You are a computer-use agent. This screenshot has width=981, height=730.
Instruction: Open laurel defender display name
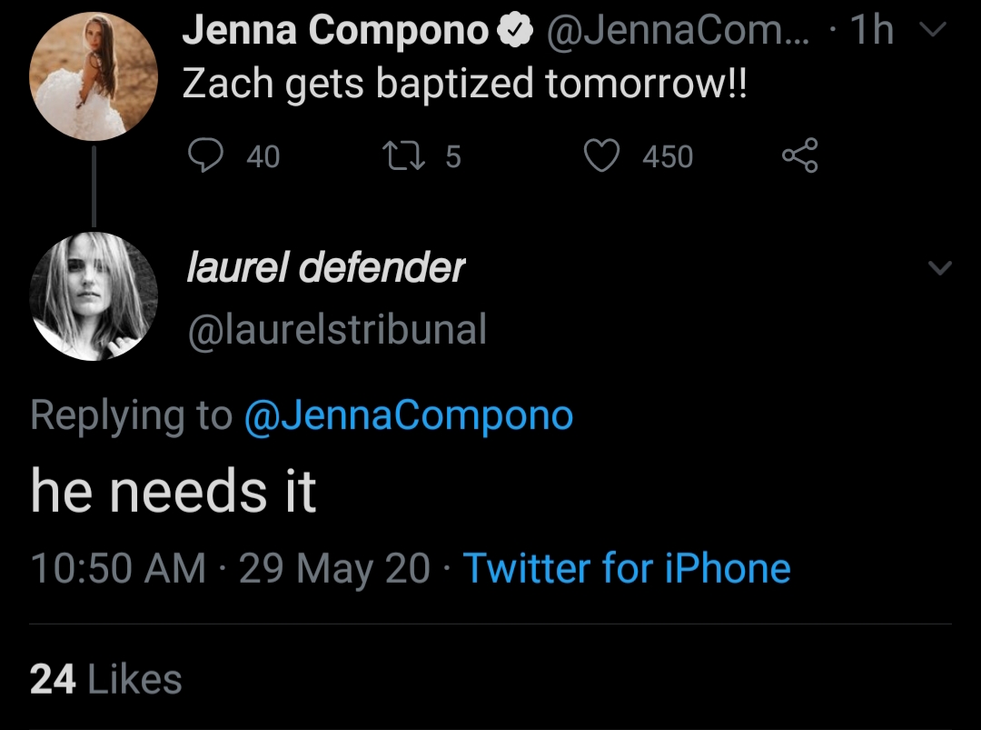(x=325, y=267)
